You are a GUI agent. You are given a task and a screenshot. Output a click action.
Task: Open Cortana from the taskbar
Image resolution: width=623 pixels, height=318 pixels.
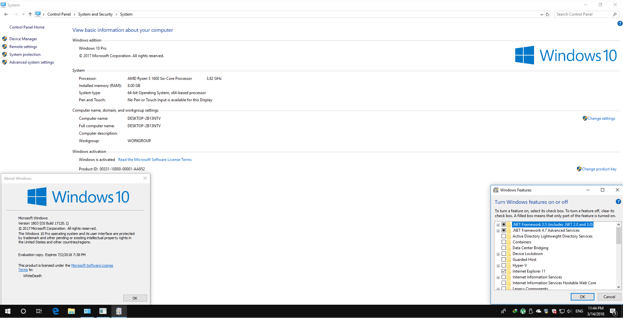click(23, 311)
